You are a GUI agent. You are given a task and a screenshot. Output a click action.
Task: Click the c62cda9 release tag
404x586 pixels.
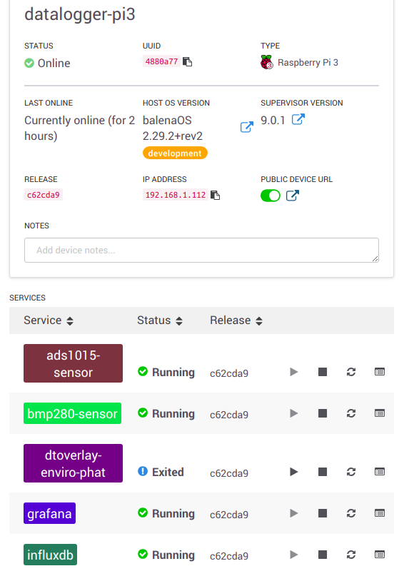tap(44, 195)
